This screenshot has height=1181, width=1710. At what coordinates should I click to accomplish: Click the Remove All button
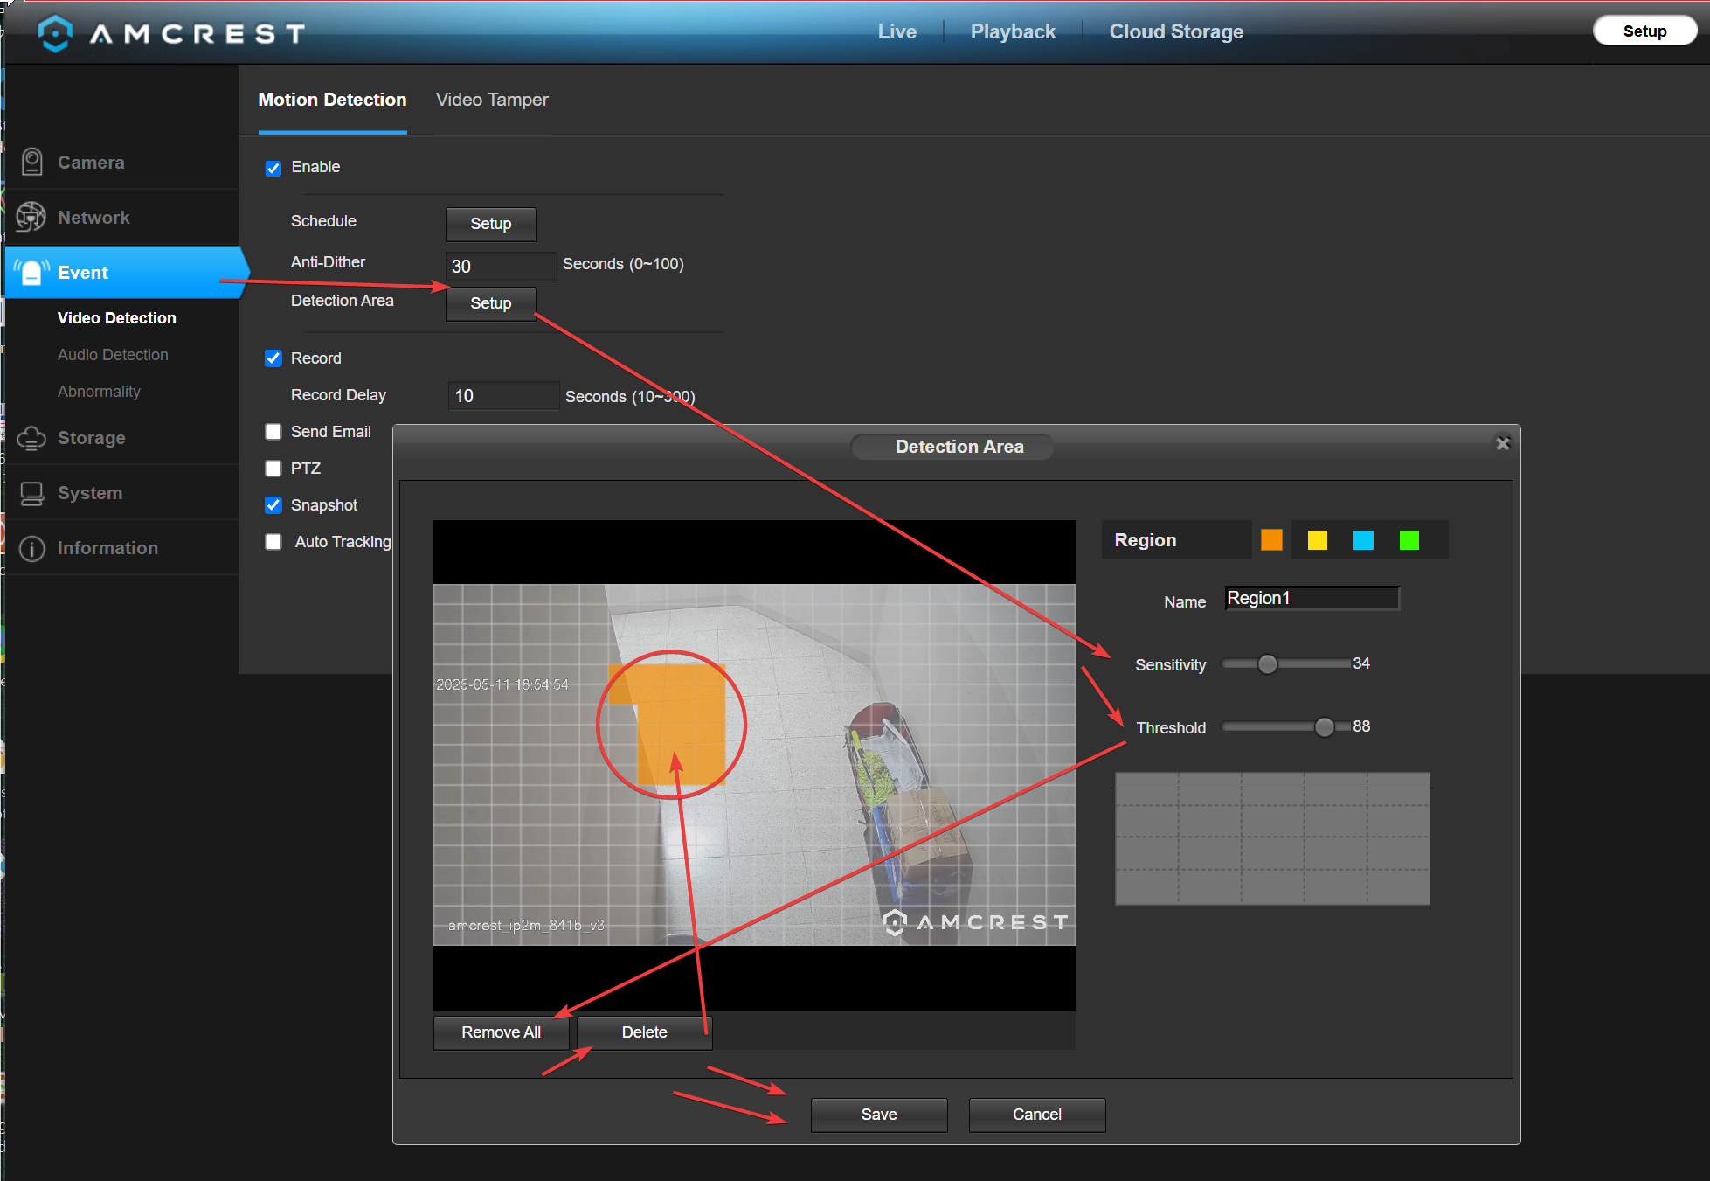[502, 1032]
